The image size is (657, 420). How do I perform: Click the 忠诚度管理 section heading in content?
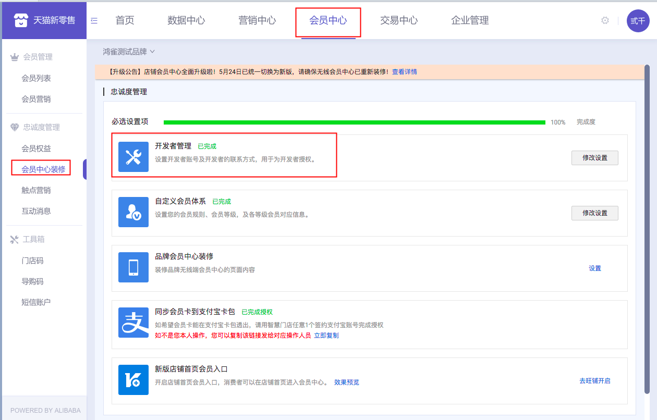point(129,92)
